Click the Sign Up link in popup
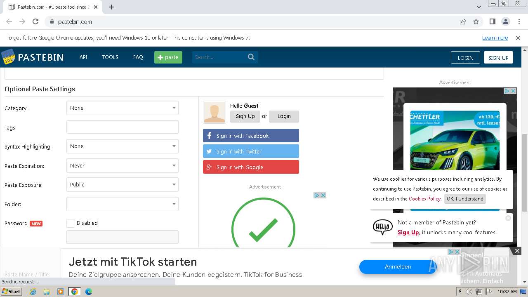Screen dimensions: 528x297 (x=408, y=232)
